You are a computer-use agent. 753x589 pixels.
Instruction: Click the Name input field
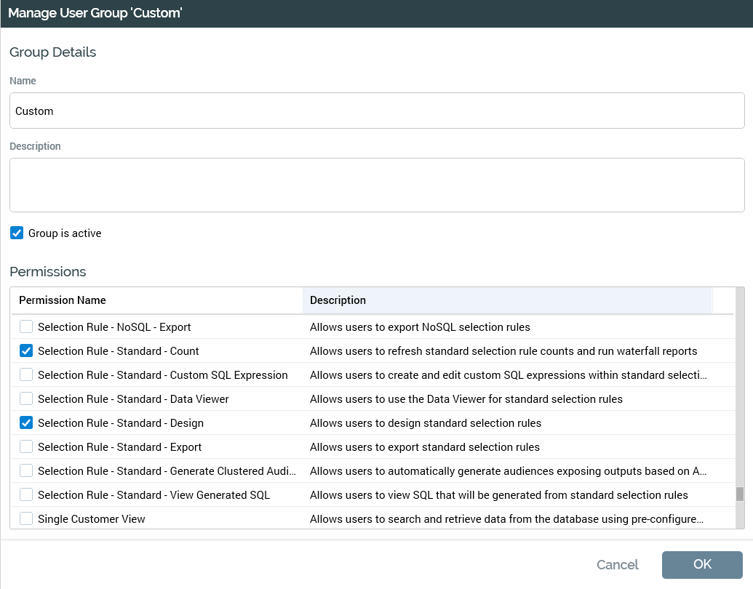(376, 111)
